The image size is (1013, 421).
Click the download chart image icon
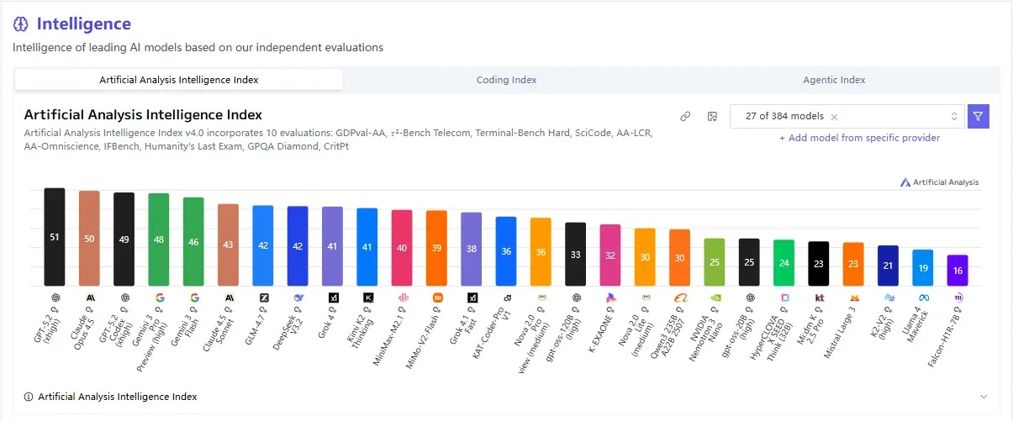pyautogui.click(x=711, y=117)
